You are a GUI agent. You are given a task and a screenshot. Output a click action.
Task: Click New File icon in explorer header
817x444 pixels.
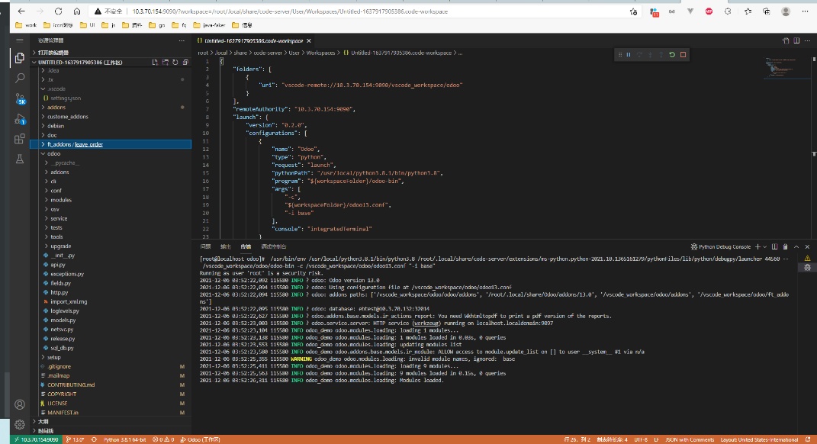[x=155, y=62]
